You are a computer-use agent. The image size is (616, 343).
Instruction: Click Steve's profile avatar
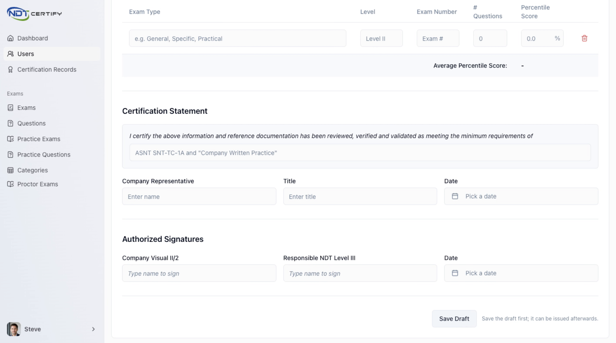tap(14, 329)
